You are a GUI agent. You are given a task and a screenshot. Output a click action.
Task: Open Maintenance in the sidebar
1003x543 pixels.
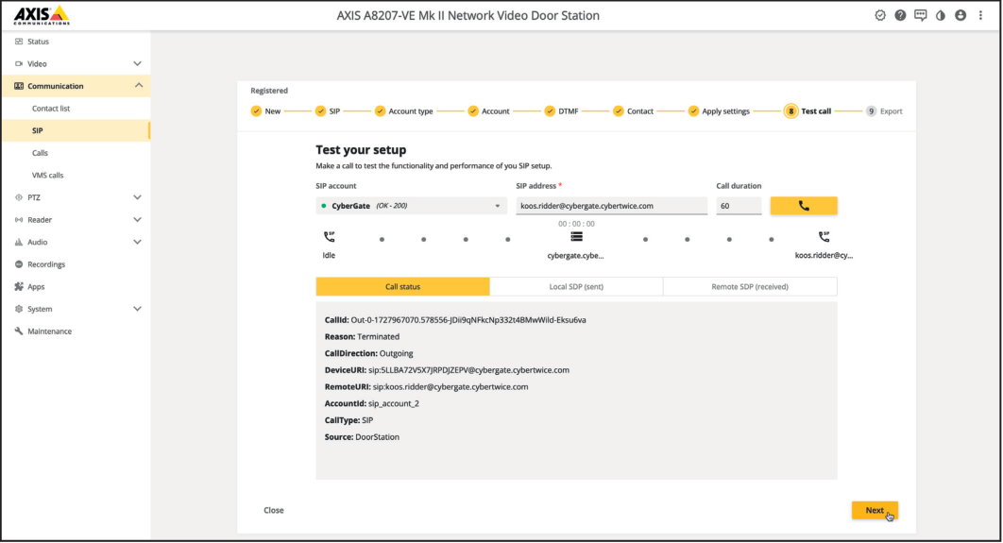[49, 331]
